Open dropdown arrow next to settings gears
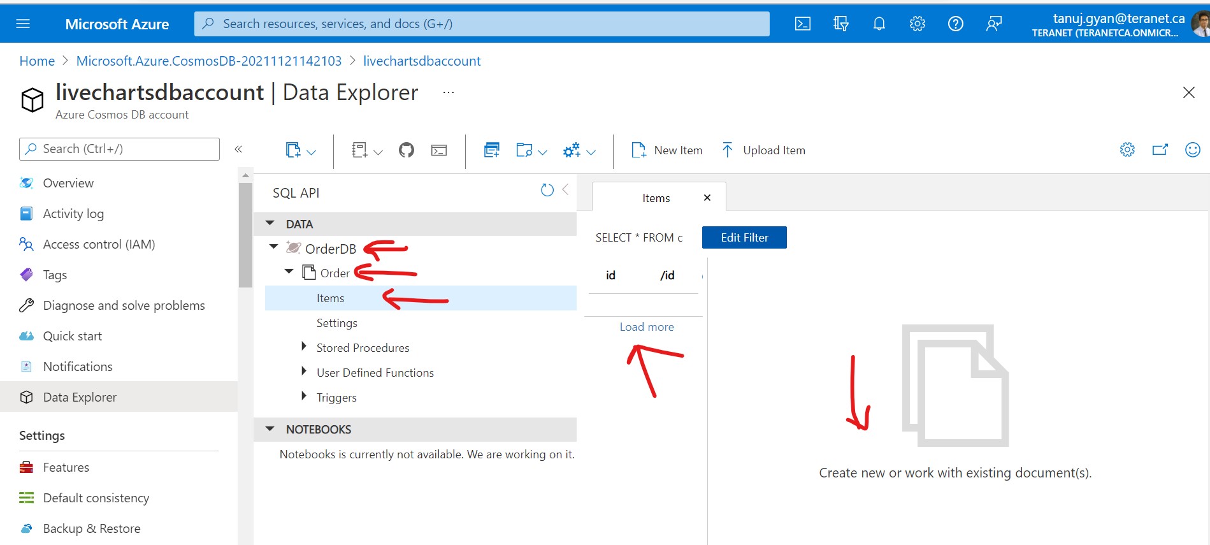1210x545 pixels. (x=591, y=152)
